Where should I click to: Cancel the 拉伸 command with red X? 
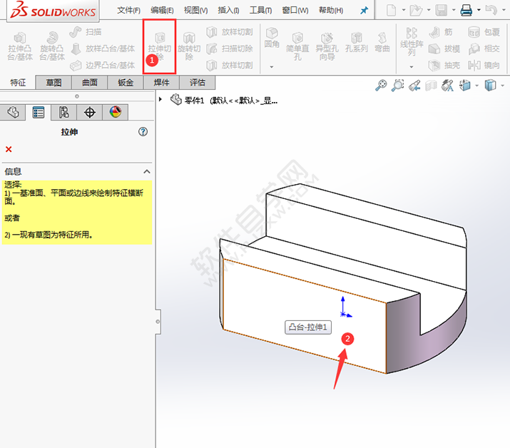(9, 149)
